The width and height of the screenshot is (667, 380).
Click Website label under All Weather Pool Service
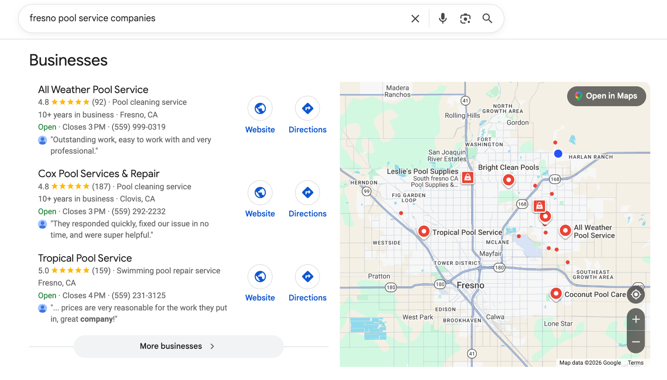pos(260,130)
